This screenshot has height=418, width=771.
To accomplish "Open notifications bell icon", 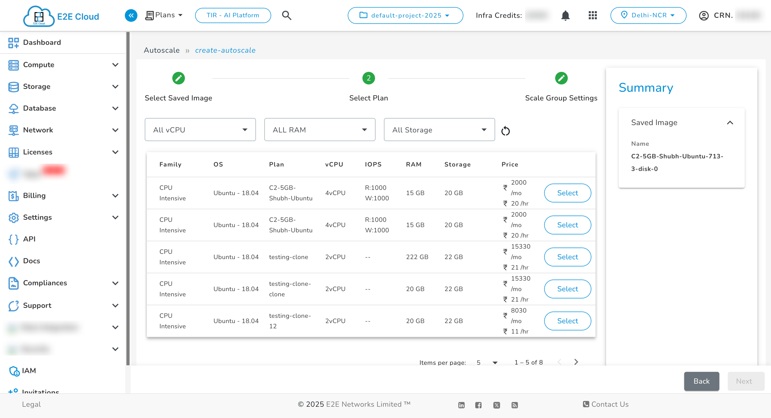I will [565, 15].
